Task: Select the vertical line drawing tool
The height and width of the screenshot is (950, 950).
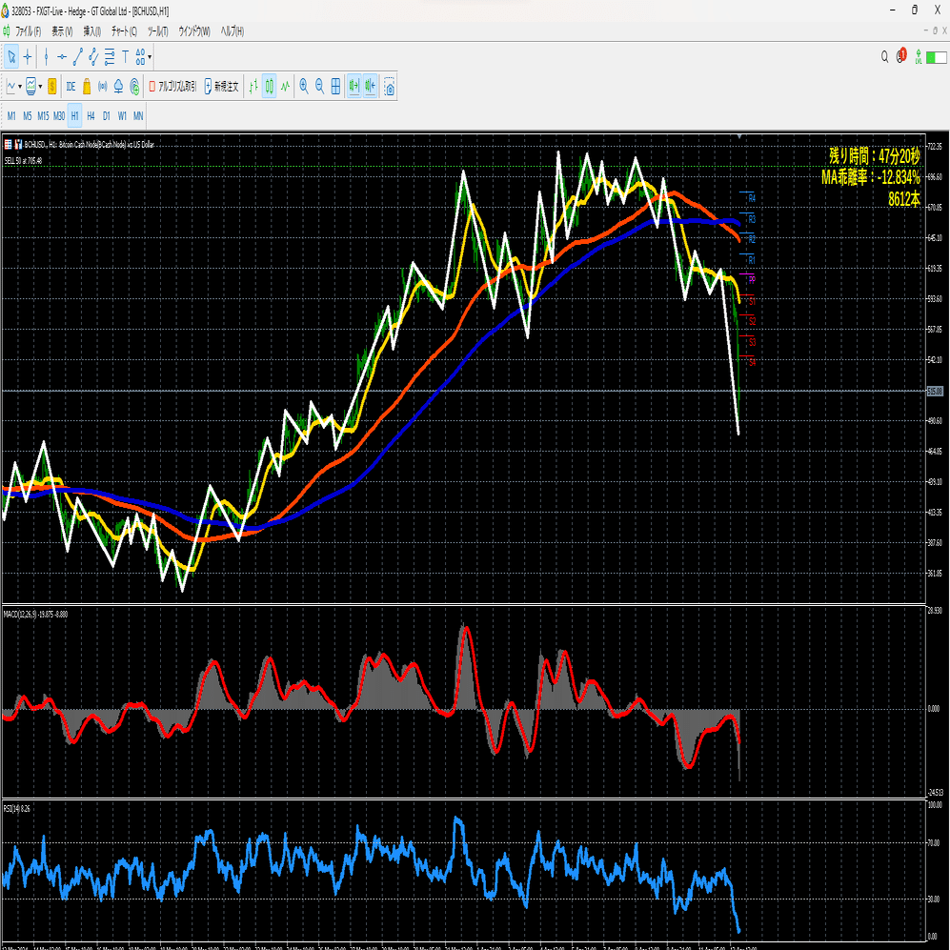Action: [46, 57]
